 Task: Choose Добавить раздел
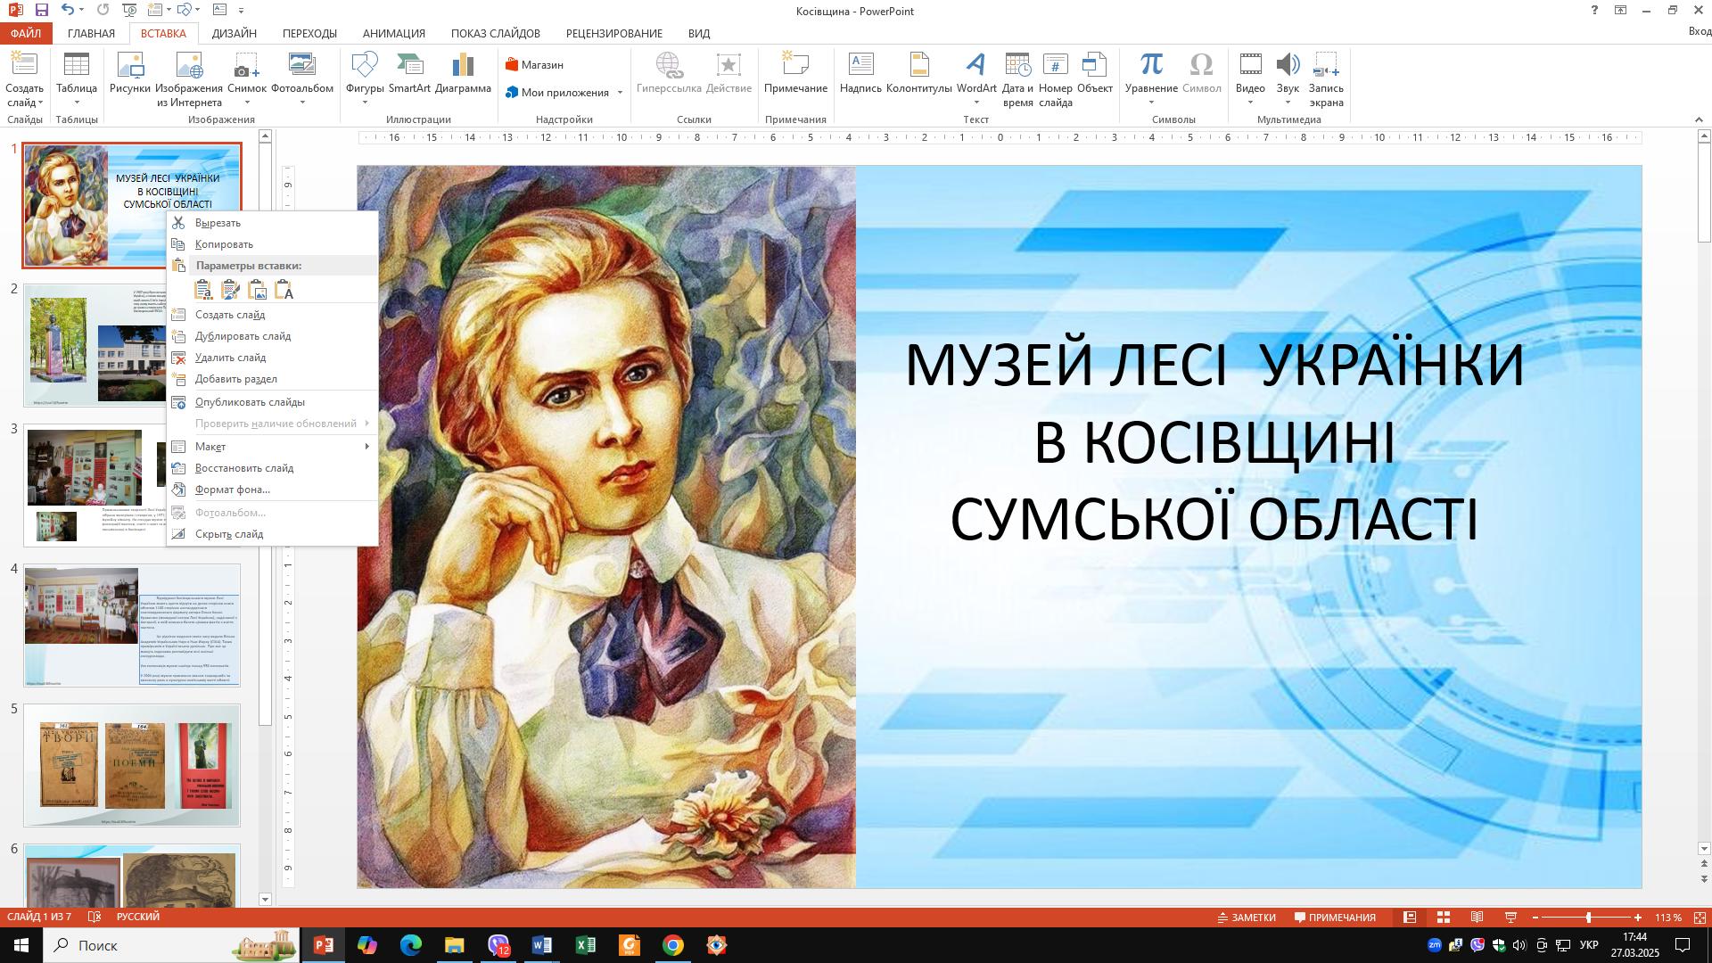[272, 379]
